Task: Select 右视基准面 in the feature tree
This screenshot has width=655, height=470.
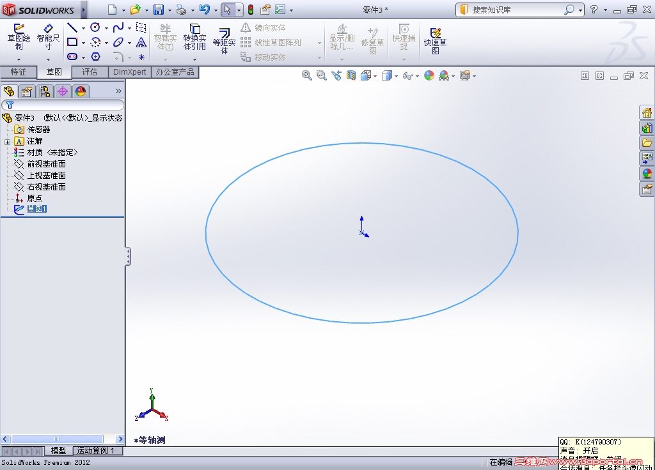Action: (46, 187)
